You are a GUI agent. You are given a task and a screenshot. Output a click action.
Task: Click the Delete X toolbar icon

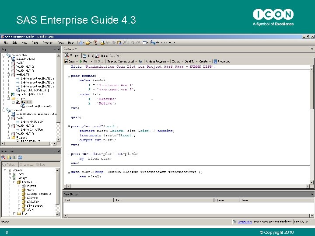click(x=125, y=42)
